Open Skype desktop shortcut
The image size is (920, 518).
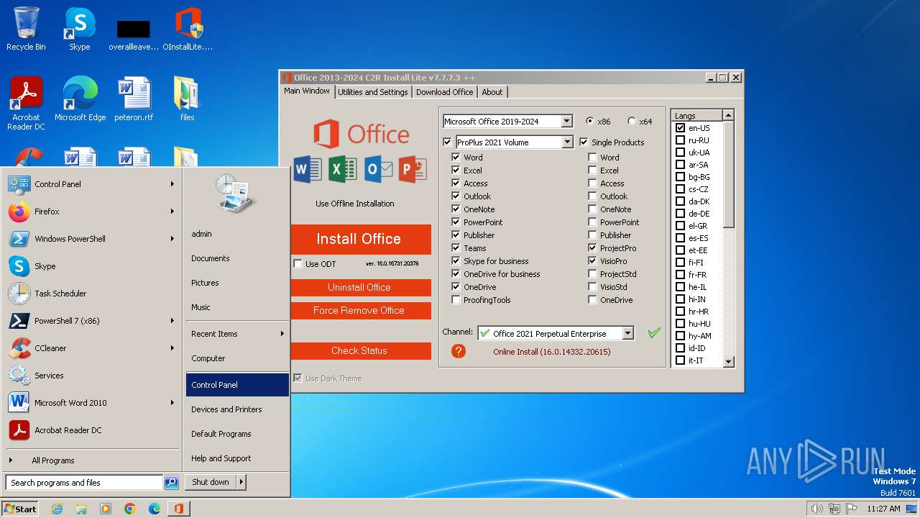click(79, 29)
